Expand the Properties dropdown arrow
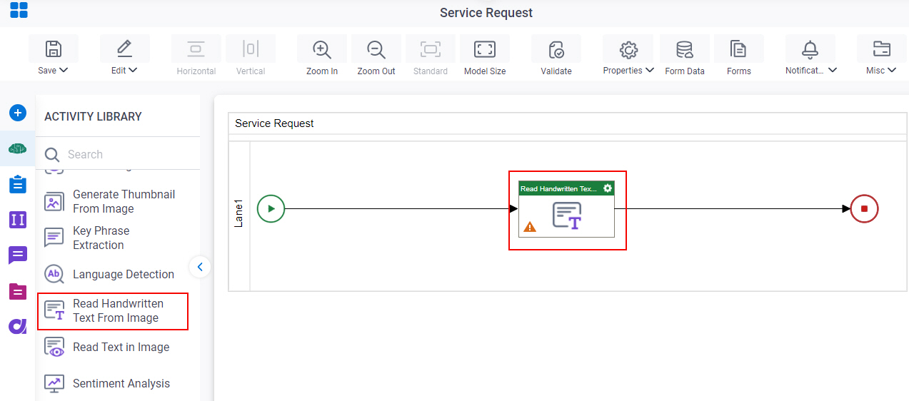This screenshot has height=401, width=909. tap(650, 71)
